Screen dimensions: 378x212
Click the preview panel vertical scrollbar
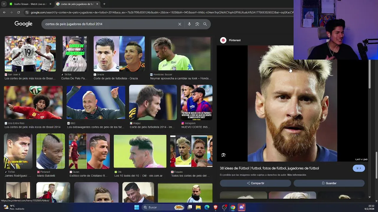click(x=369, y=74)
